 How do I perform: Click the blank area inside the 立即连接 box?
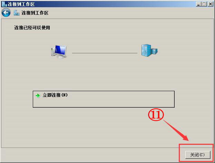pyautogui.click(x=121, y=102)
